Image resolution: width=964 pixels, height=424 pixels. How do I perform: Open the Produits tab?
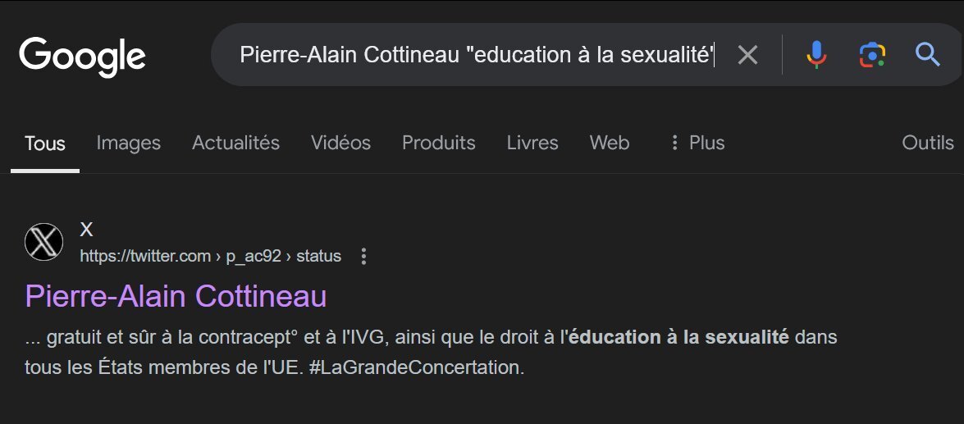point(438,144)
